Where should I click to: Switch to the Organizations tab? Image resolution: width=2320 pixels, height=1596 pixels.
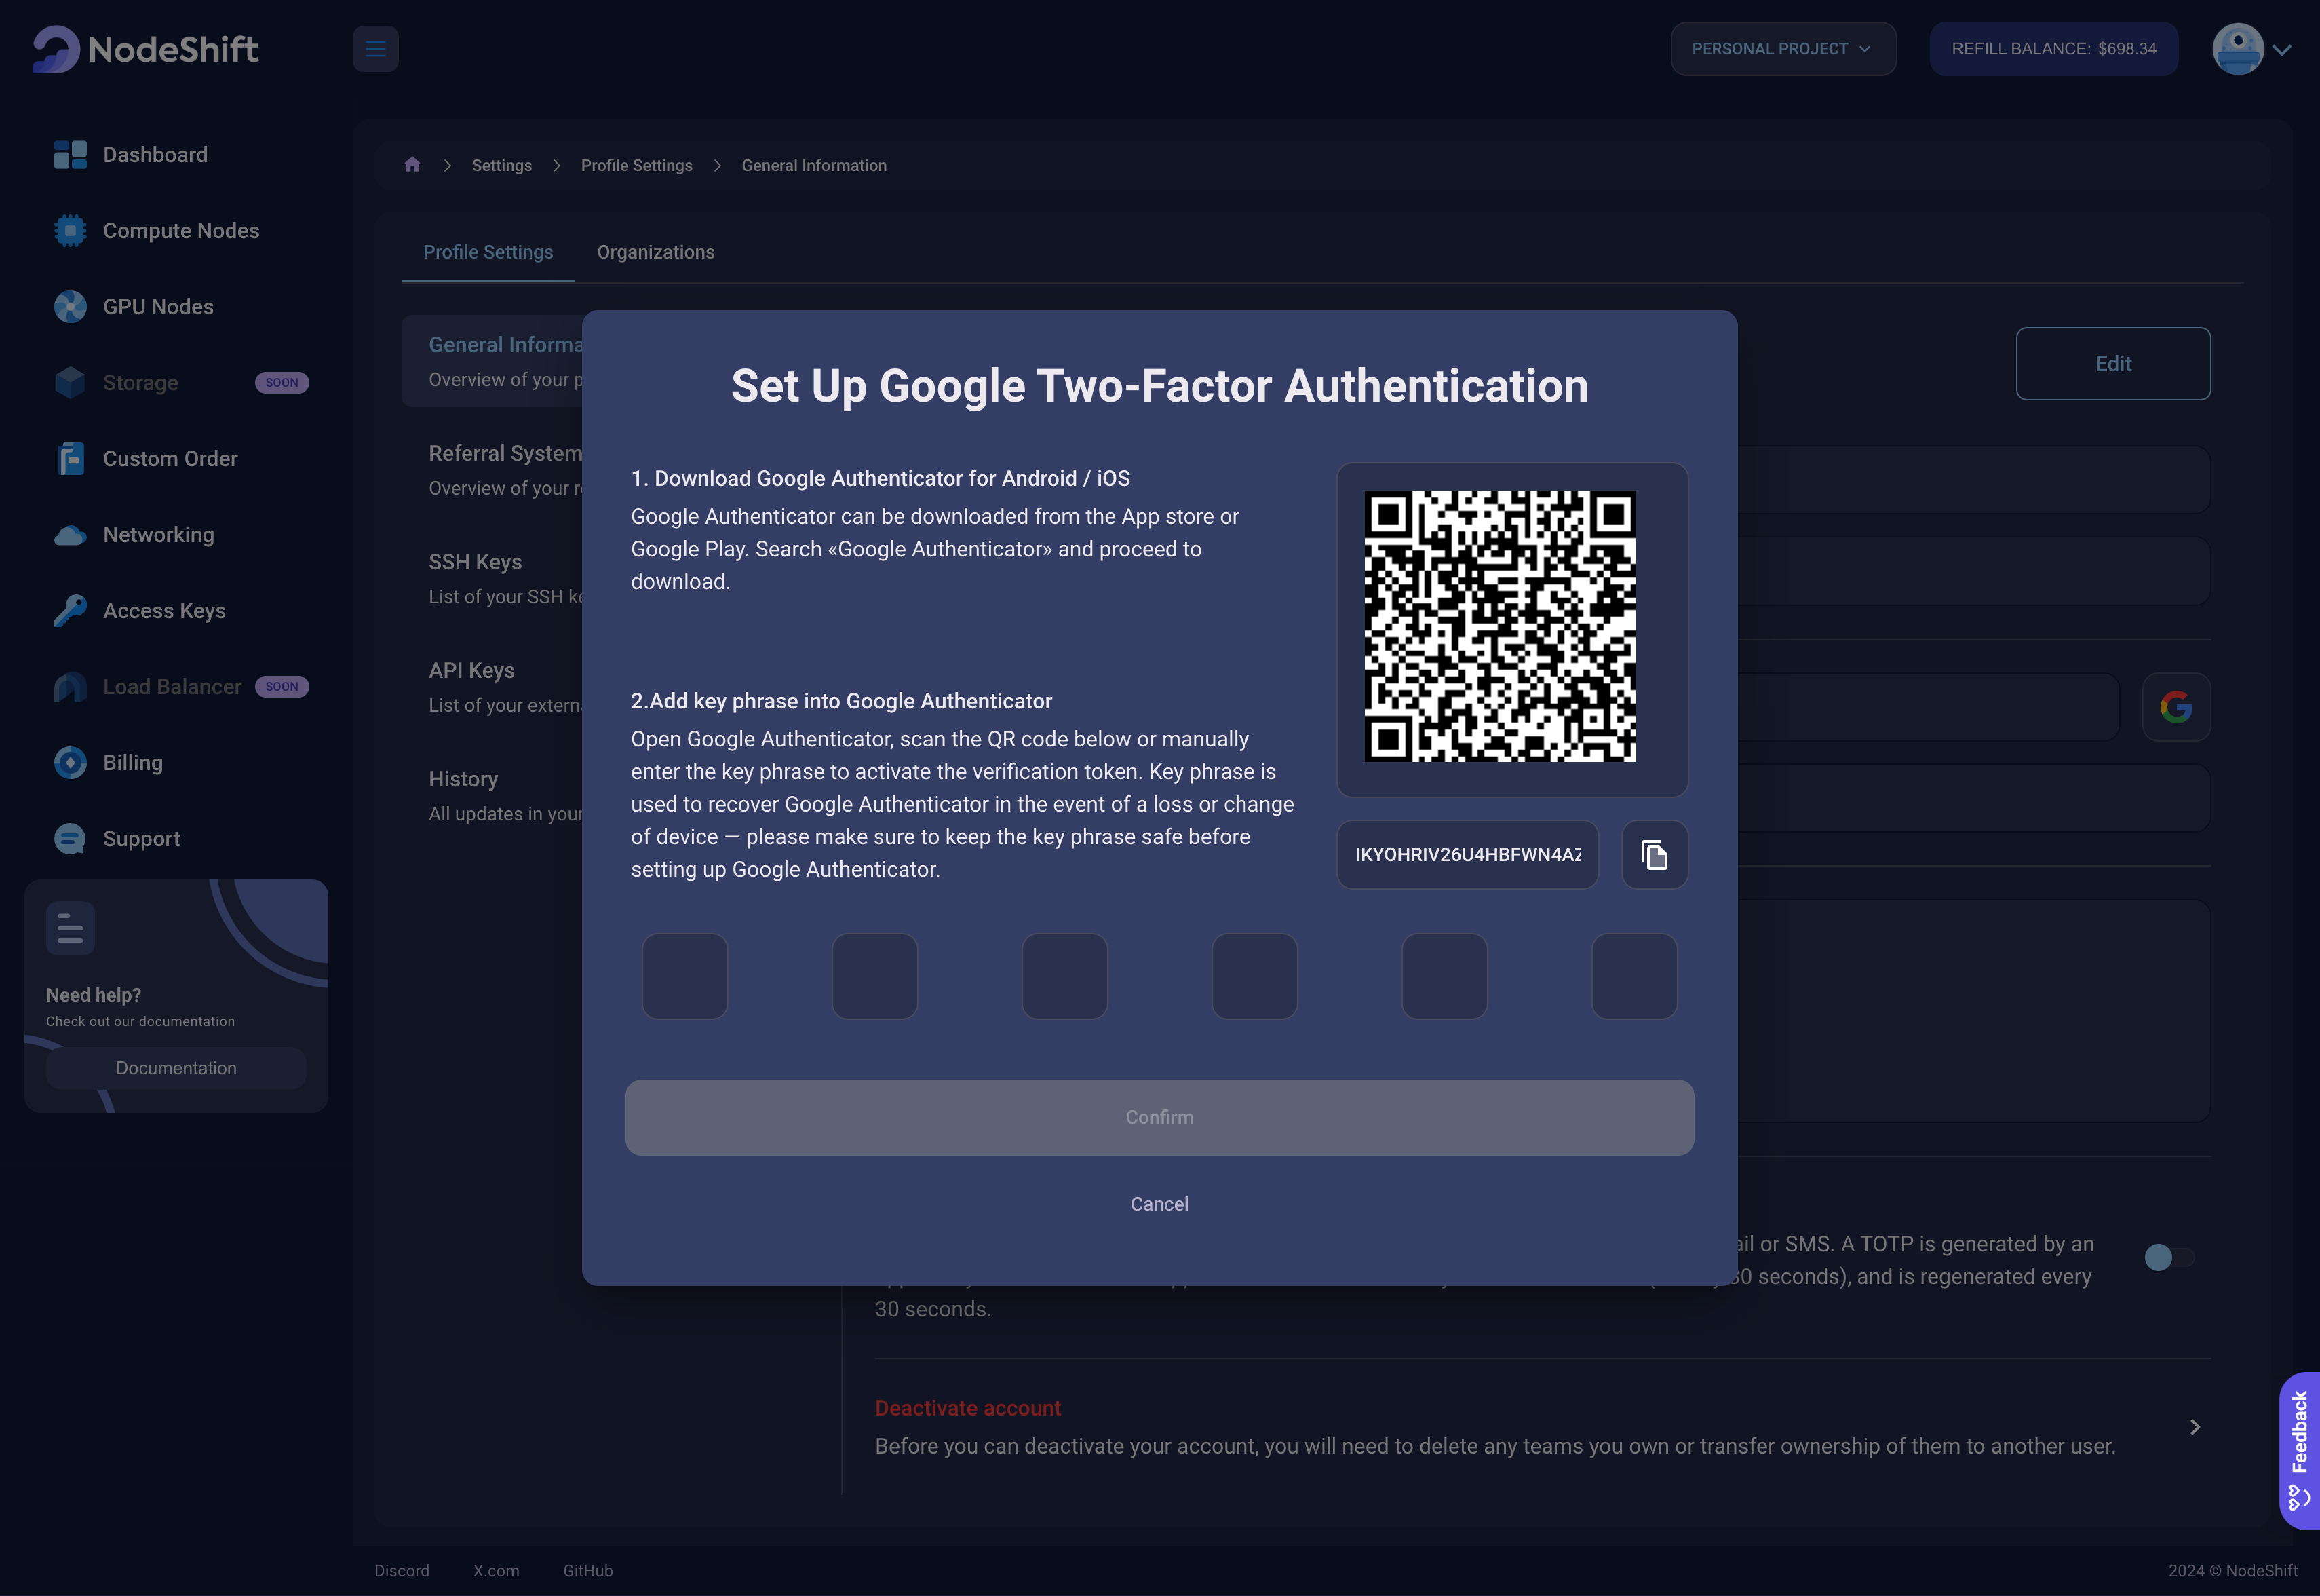click(x=656, y=252)
